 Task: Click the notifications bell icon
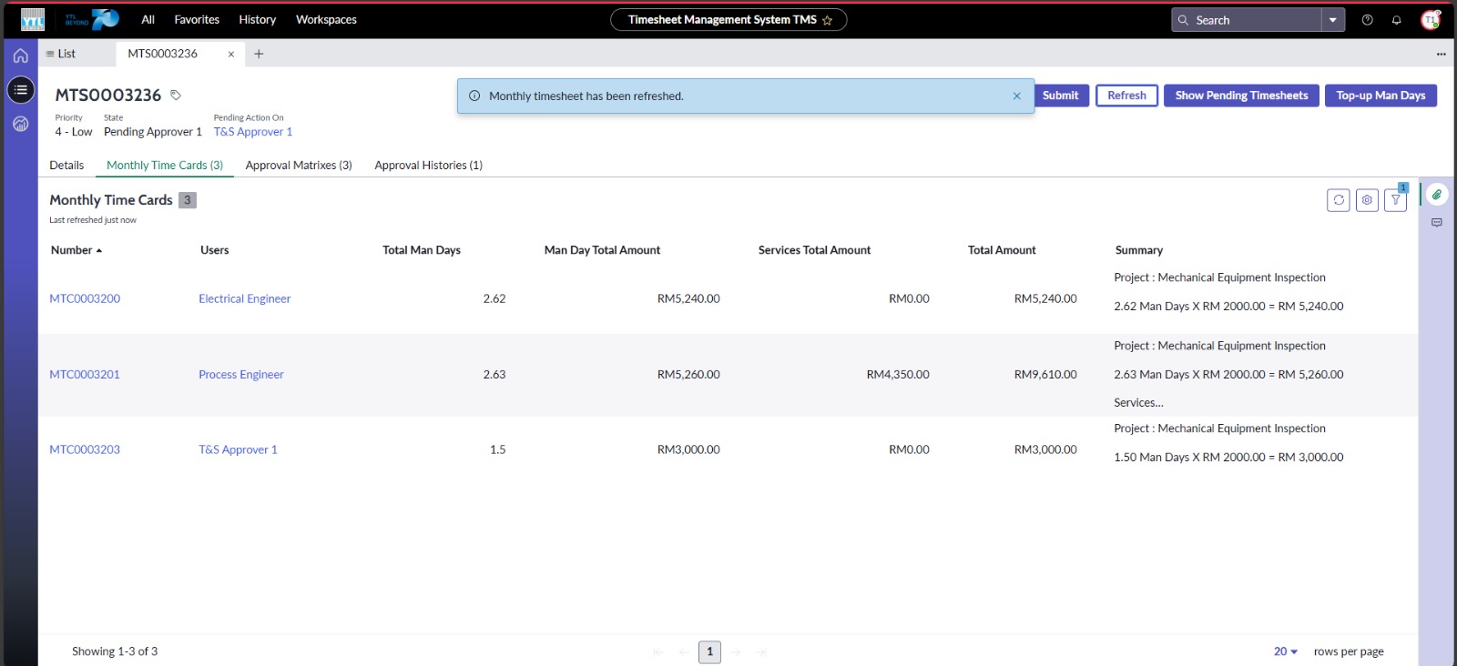coord(1396,20)
